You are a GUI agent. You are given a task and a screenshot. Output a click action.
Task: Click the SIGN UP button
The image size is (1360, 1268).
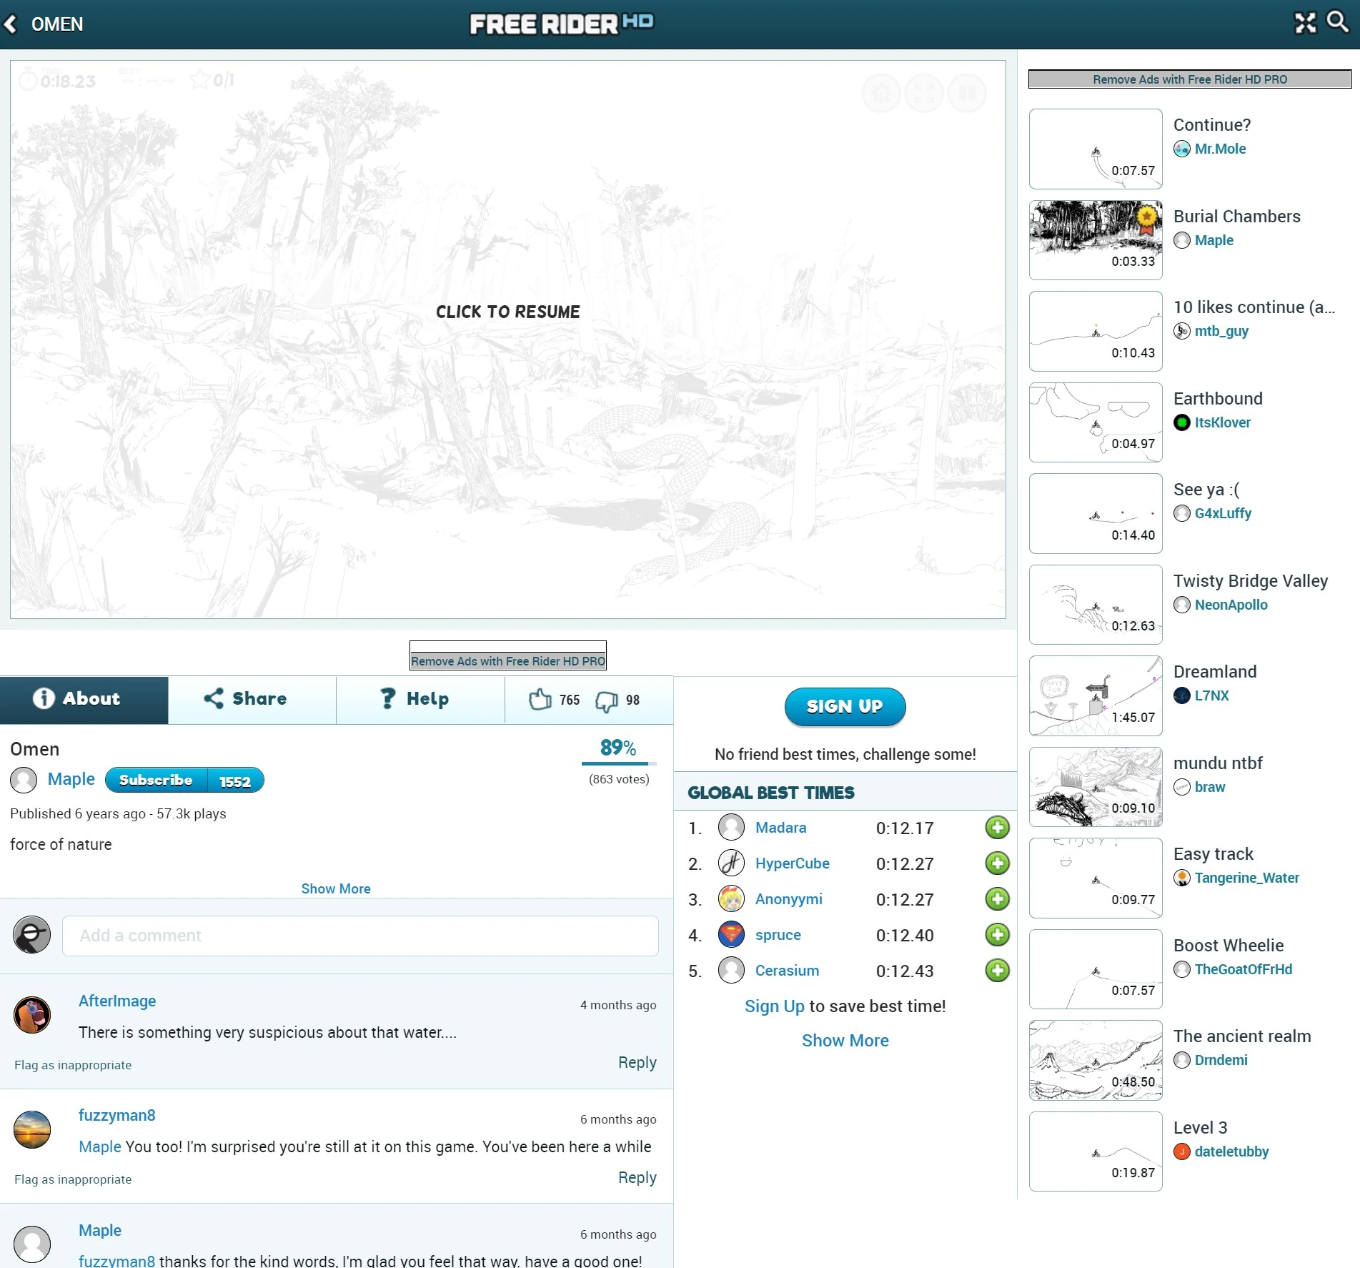tap(845, 707)
